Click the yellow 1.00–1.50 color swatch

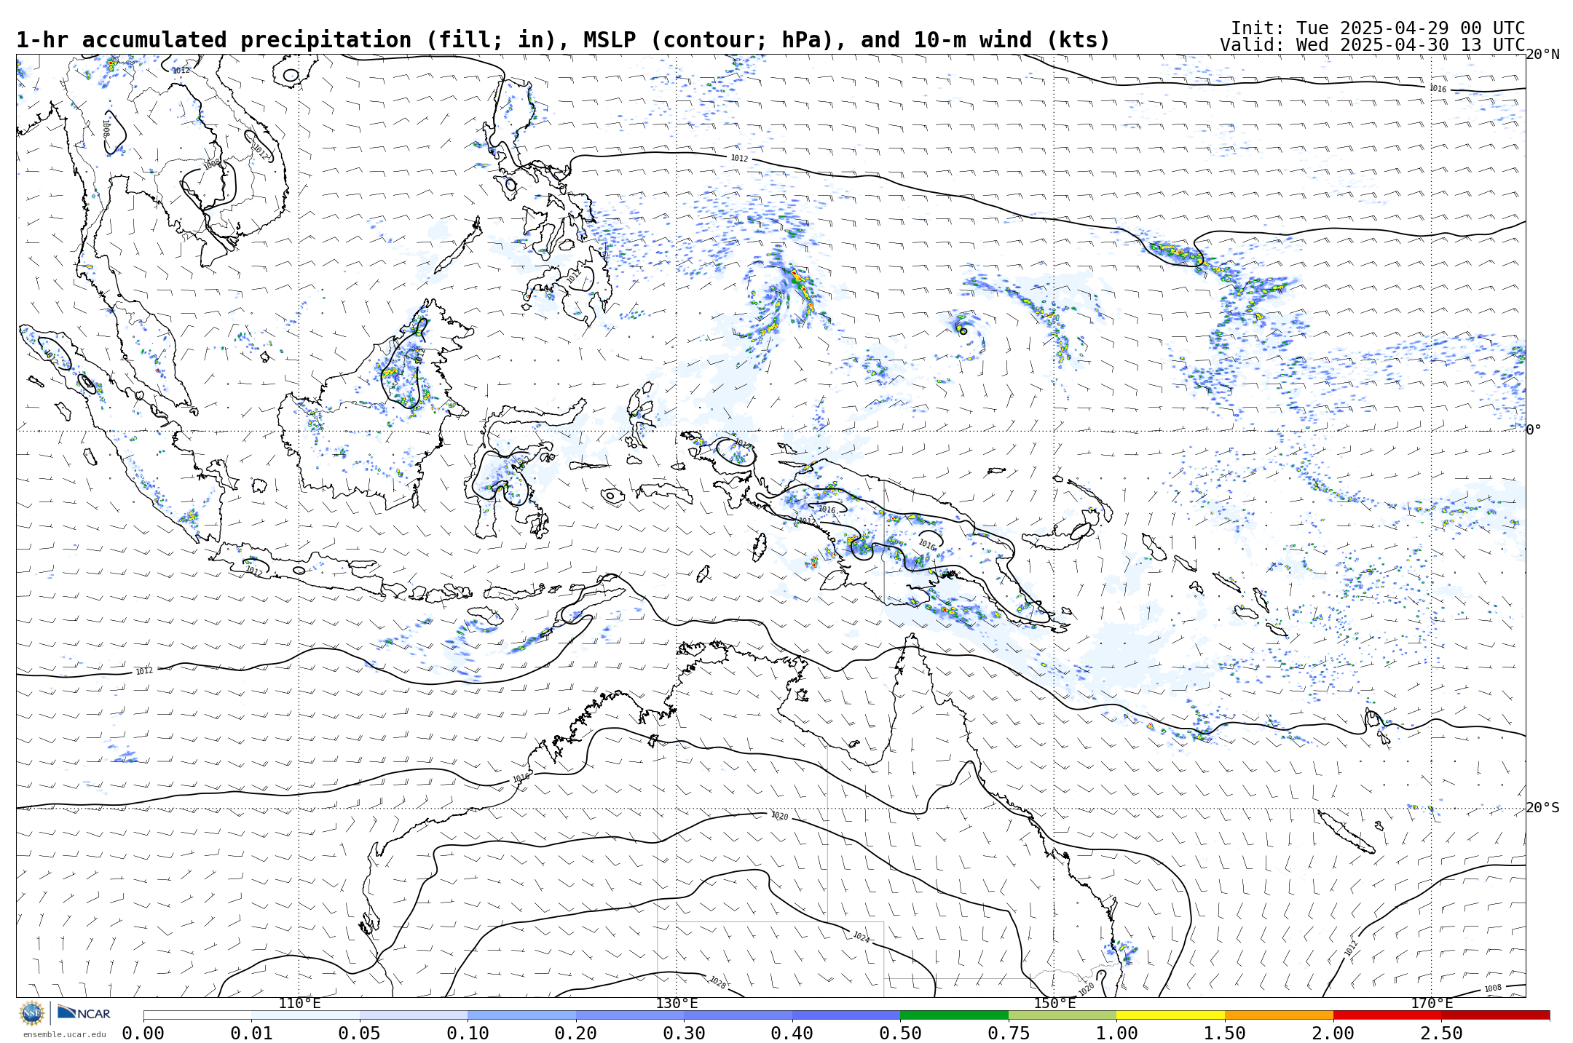pyautogui.click(x=1170, y=1015)
